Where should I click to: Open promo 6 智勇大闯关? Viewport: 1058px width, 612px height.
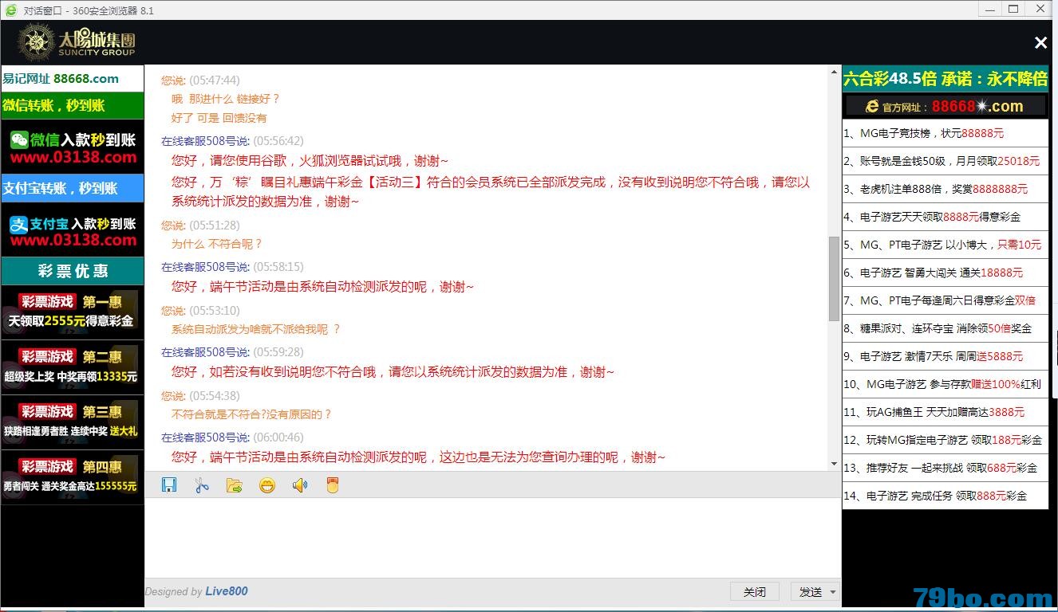[945, 273]
